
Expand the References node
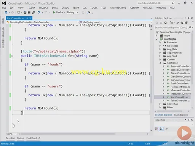[160, 46]
